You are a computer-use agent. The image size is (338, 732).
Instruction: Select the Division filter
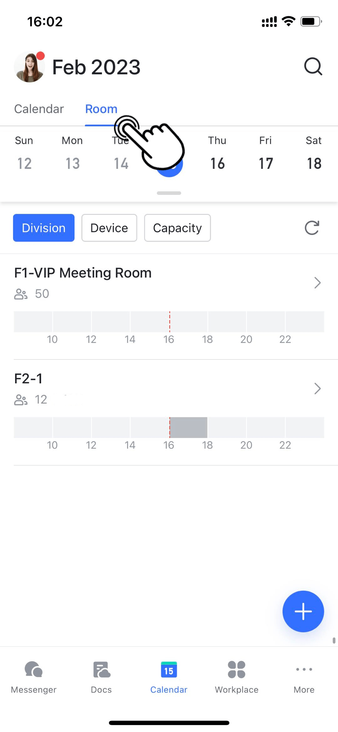point(44,228)
